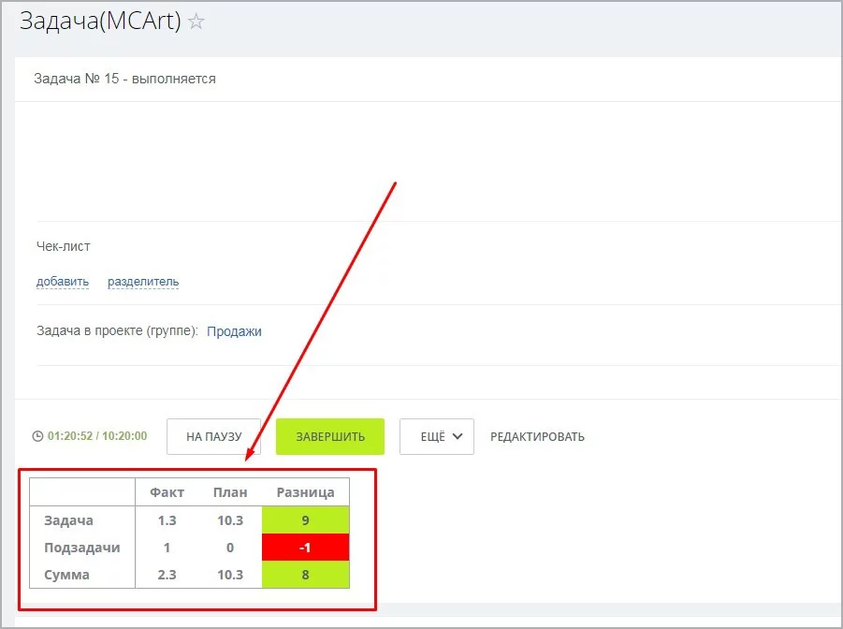Click the РЕДАКТИРОВАТЬ link
This screenshot has height=629, width=843.
pyautogui.click(x=537, y=436)
